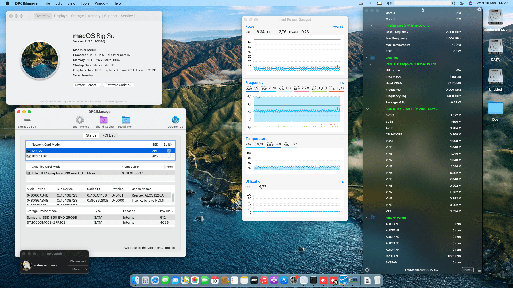The height and width of the screenshot is (288, 513).
Task: Collapse the Intel Core i5-8400 CPU section
Action: tap(371, 26)
